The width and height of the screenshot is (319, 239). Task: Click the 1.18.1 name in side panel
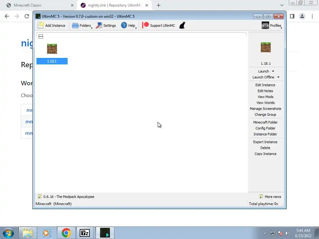pyautogui.click(x=266, y=63)
